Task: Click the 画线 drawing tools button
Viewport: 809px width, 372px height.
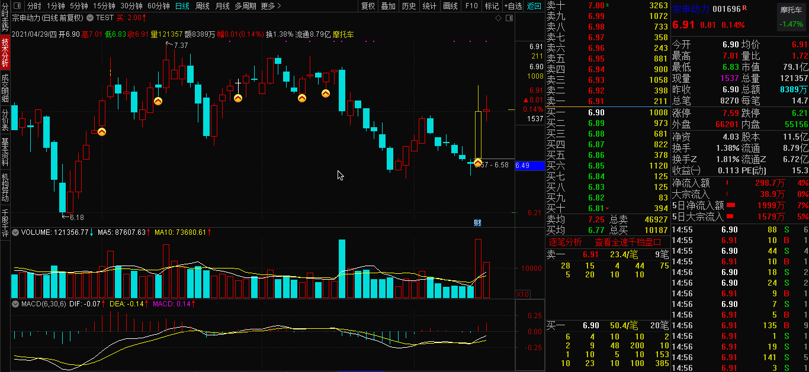Action: pos(451,6)
